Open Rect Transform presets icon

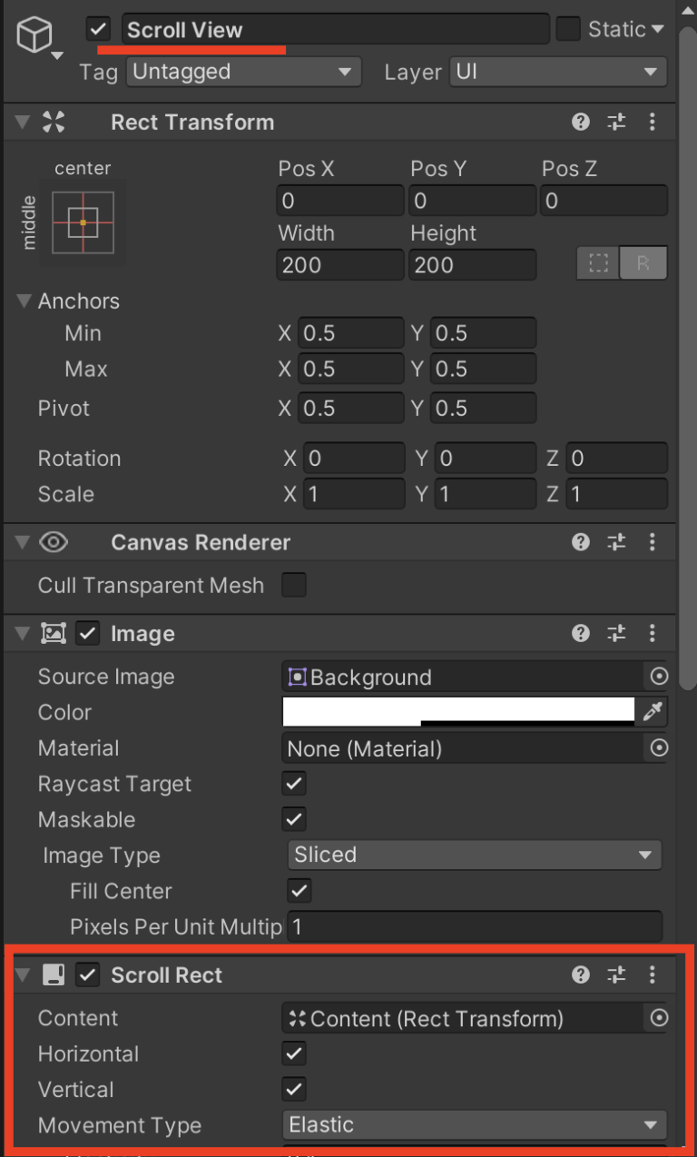(616, 122)
